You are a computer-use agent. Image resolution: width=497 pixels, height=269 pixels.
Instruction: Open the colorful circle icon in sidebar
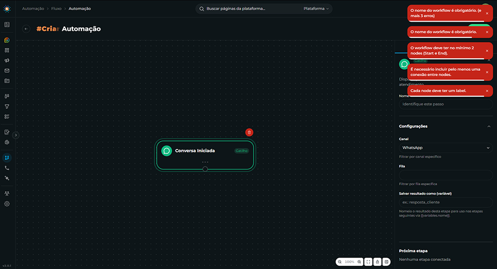click(x=6, y=40)
